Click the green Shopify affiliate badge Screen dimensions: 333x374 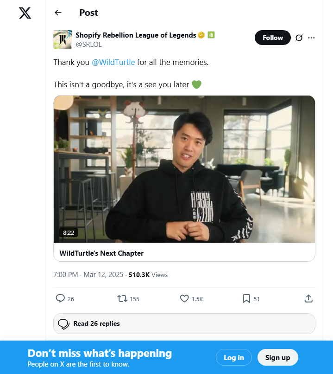coord(211,35)
